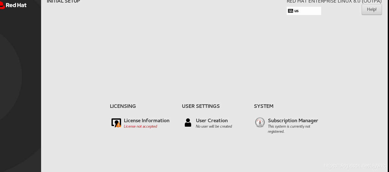Click the red 'License not accepted' status

140,126
